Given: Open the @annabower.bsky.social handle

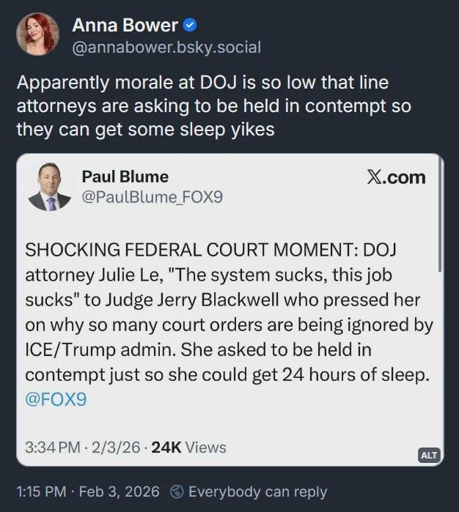Looking at the screenshot, I should 166,48.
